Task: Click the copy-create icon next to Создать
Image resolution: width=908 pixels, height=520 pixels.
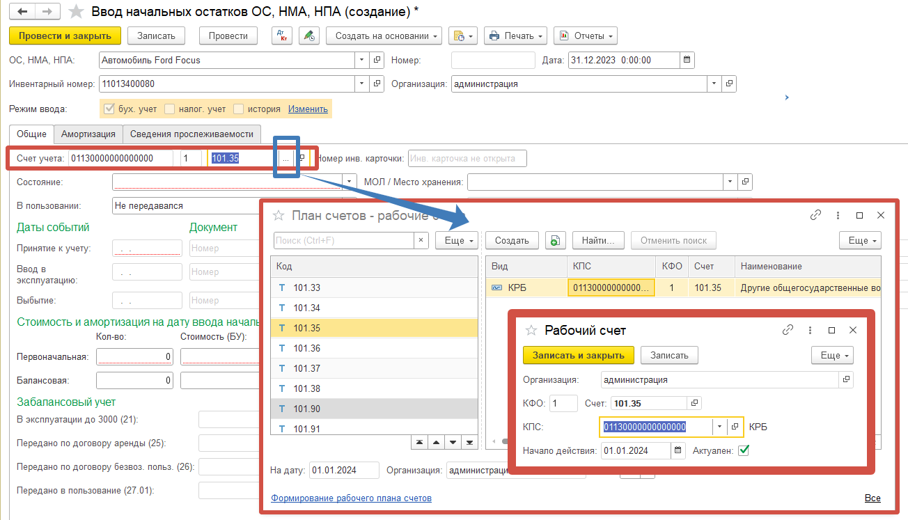Action: tap(555, 240)
